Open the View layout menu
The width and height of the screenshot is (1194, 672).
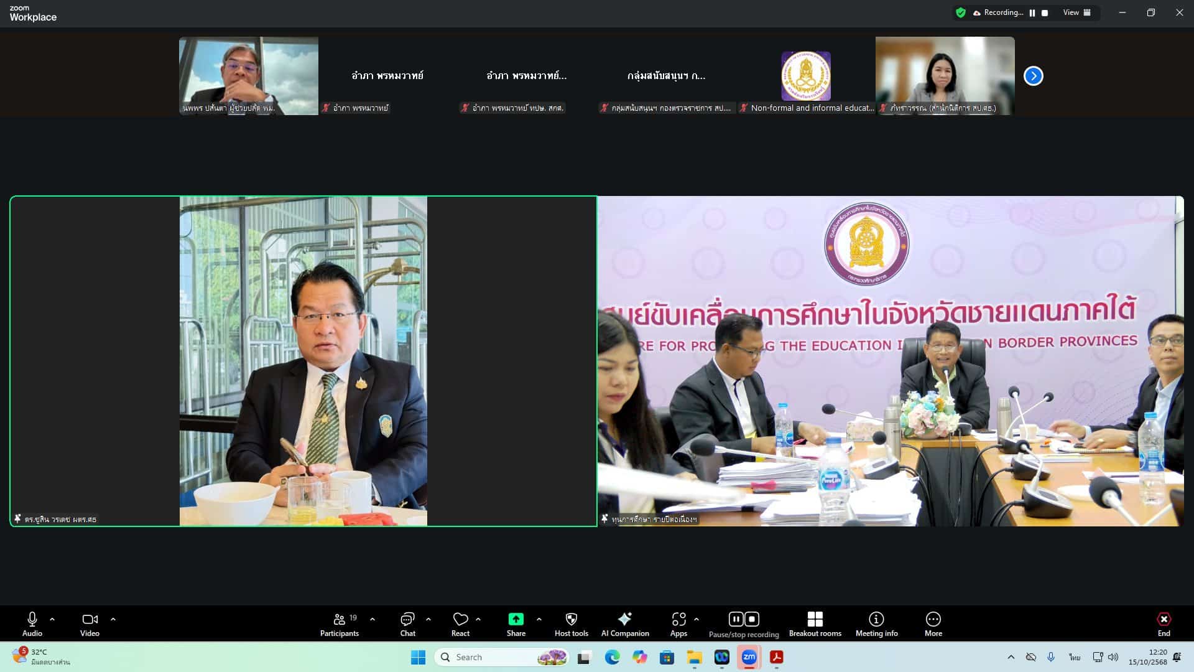tap(1076, 12)
